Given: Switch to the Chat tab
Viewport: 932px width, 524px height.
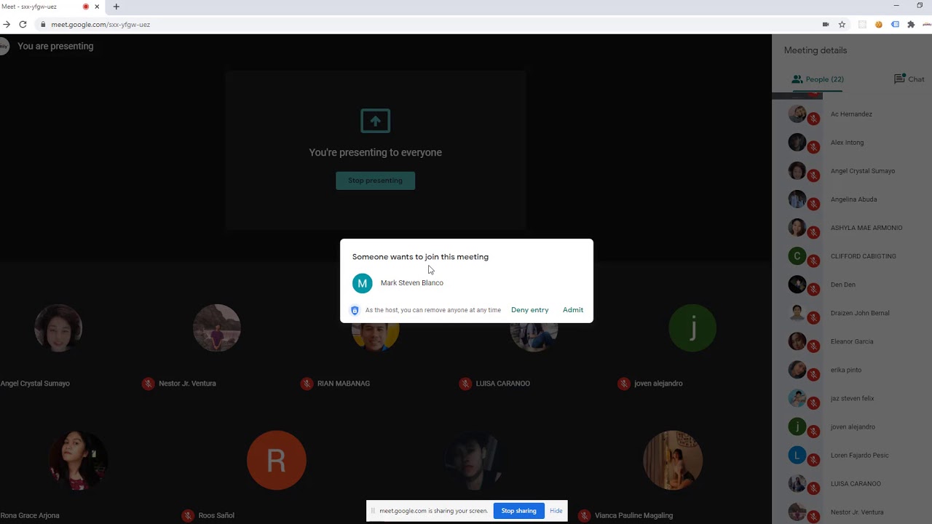Looking at the screenshot, I should 909,79.
